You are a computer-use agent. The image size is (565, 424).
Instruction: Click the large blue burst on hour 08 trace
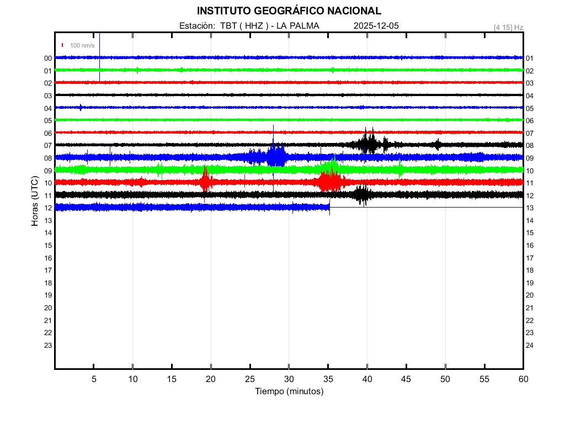coord(276,156)
